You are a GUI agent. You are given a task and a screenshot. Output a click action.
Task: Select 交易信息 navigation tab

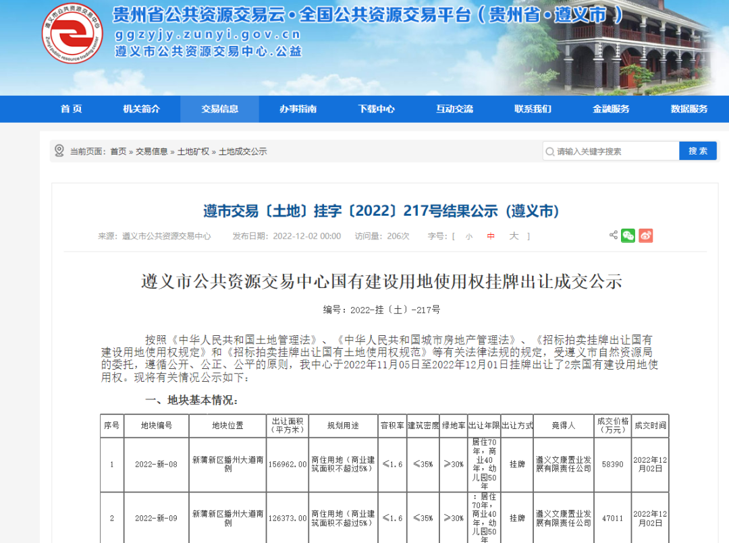coord(219,109)
